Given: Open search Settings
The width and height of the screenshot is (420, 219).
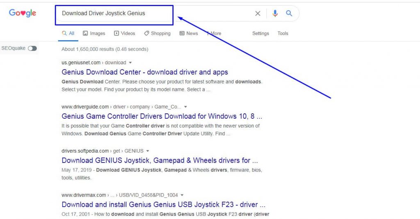Looking at the screenshot, I should pos(260,34).
